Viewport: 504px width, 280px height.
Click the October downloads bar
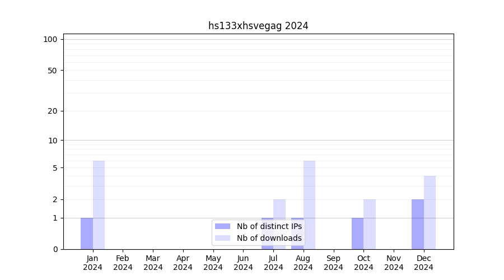click(x=370, y=224)
